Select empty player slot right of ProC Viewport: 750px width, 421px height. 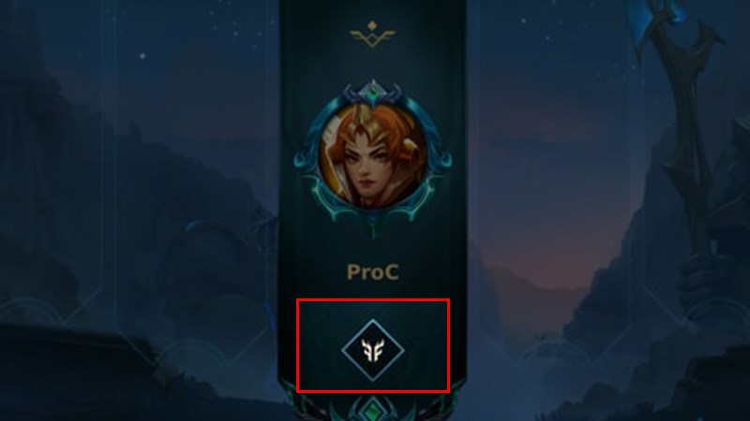coord(550,191)
